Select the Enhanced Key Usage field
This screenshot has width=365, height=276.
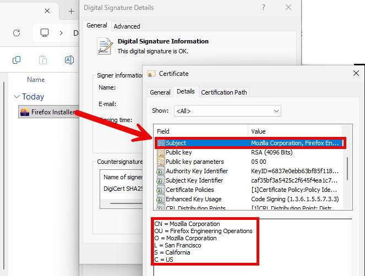coord(193,198)
